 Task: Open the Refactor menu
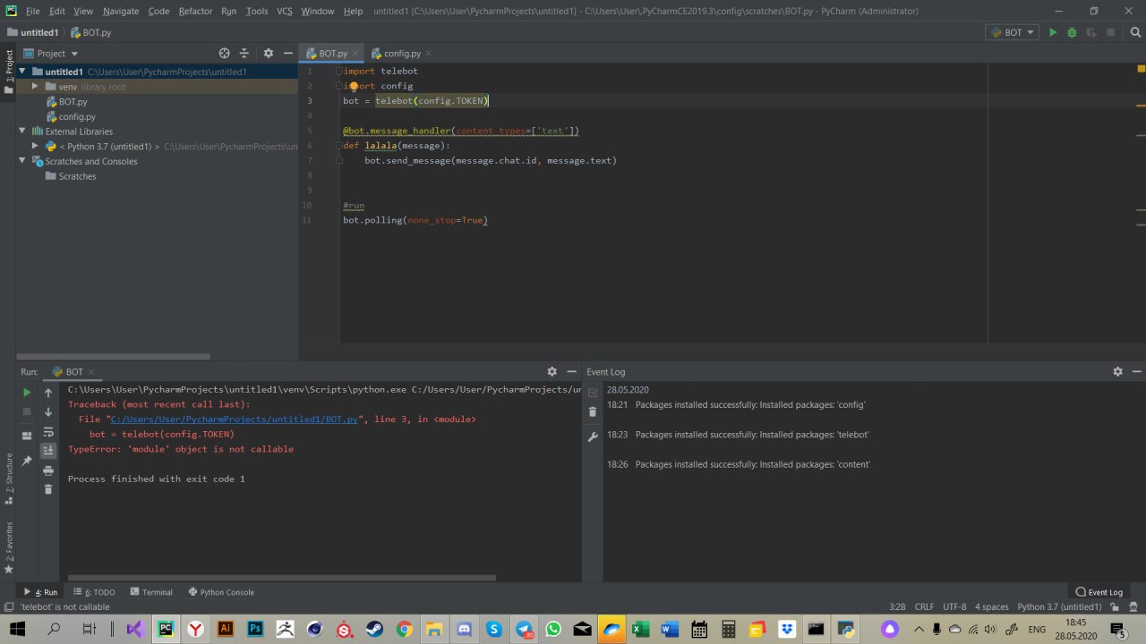point(195,11)
